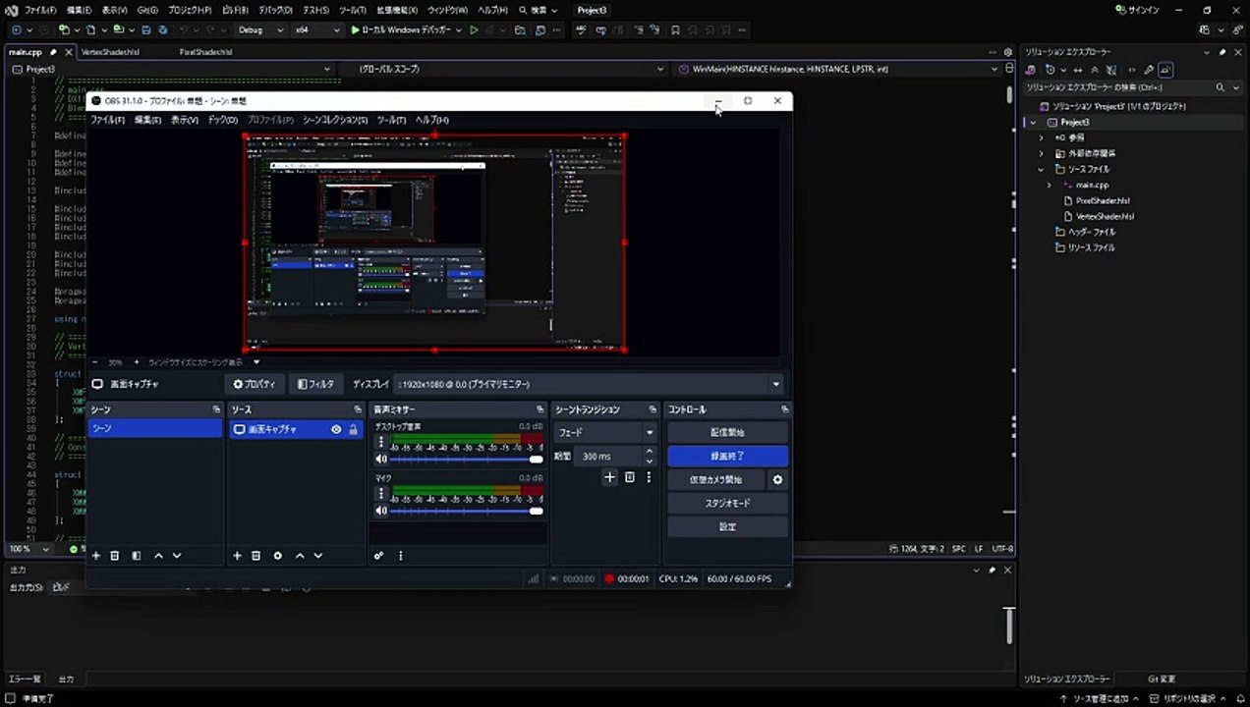
Task: Toggle visibility of 画面キャプチャ source
Action: pyautogui.click(x=336, y=429)
